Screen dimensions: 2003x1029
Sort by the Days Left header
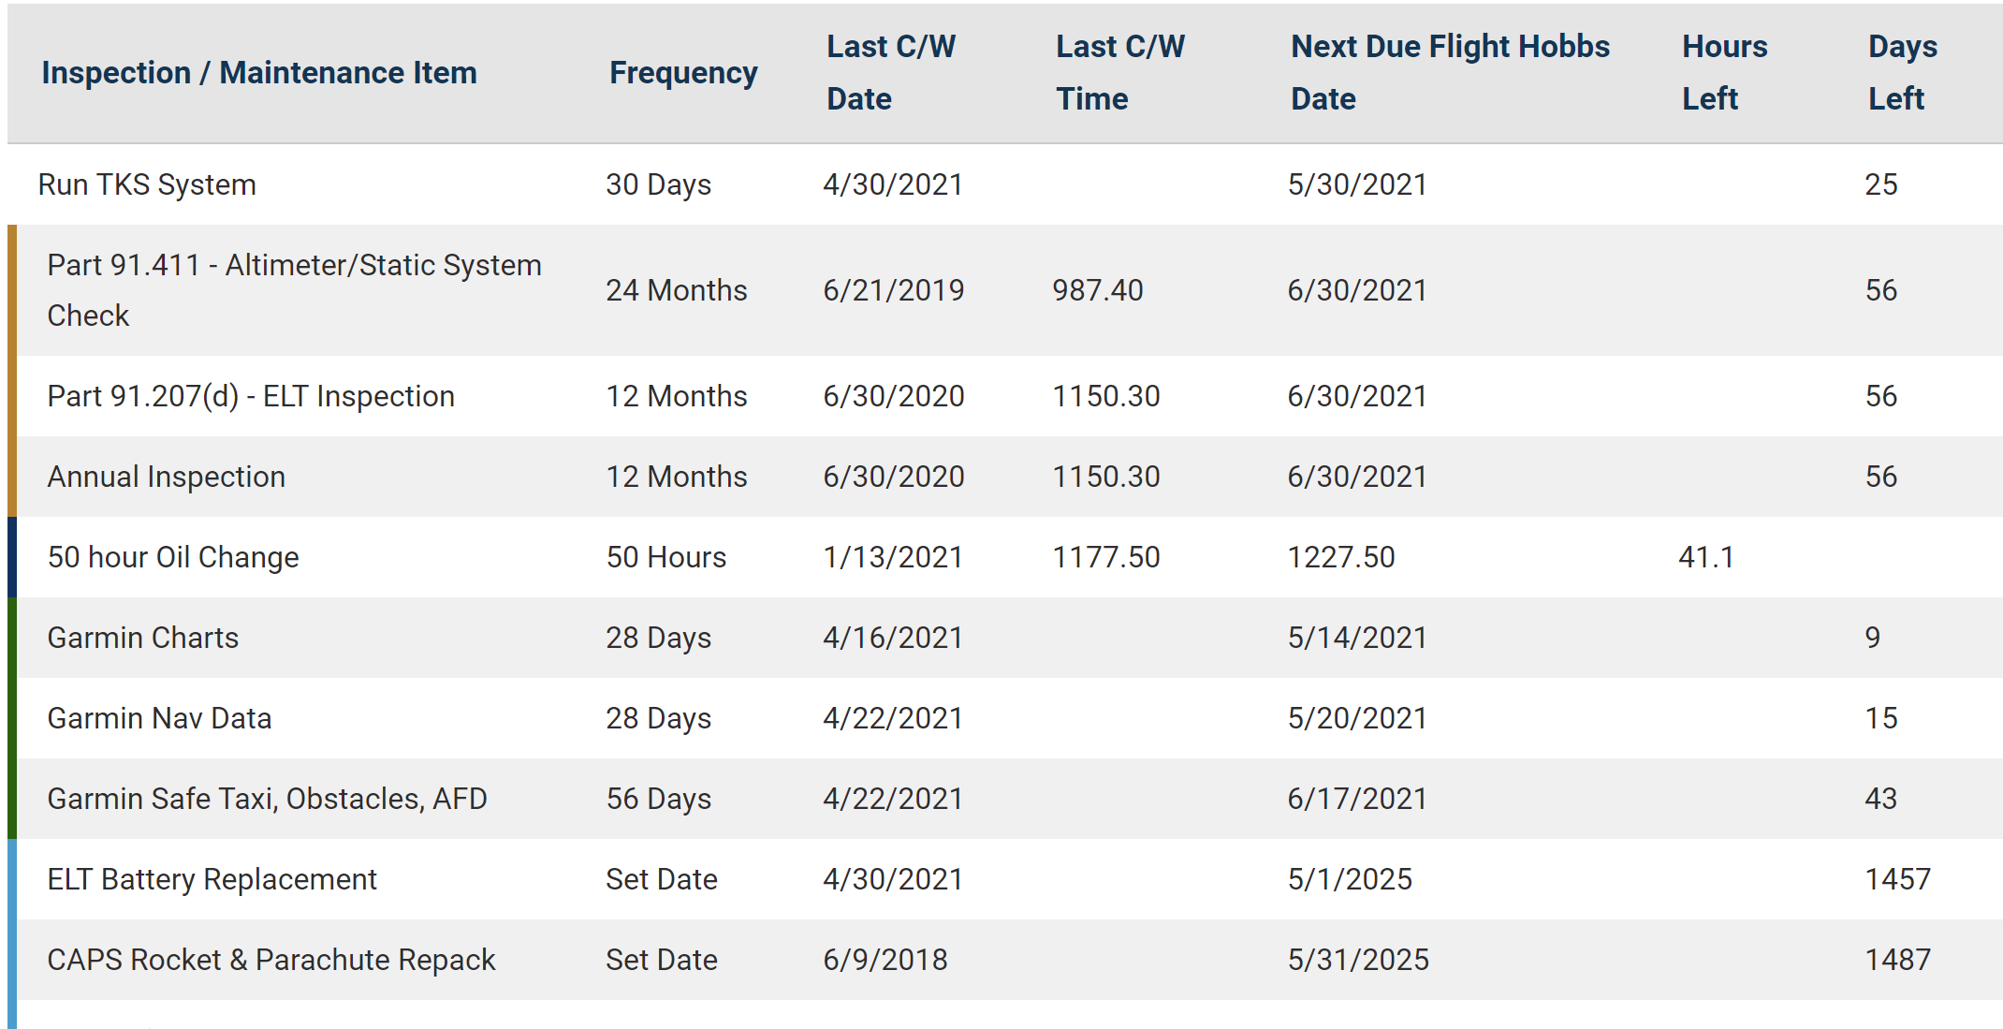click(x=1903, y=73)
